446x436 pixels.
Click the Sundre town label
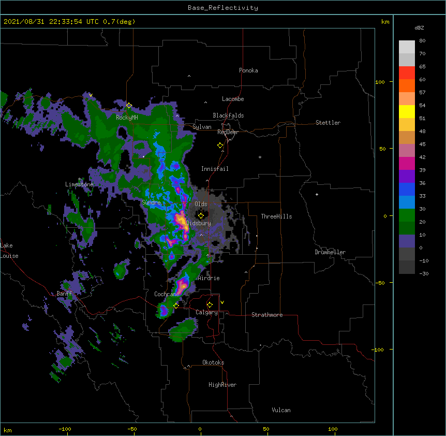tap(151, 202)
